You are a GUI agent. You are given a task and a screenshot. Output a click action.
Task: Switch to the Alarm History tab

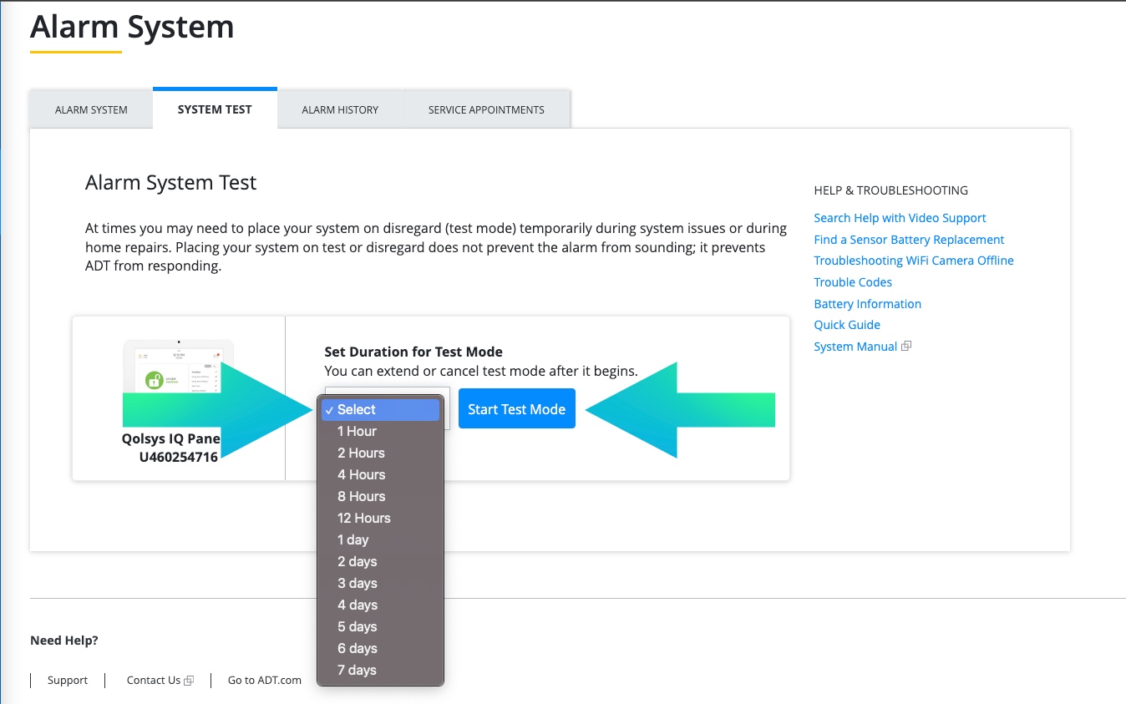[x=340, y=109]
